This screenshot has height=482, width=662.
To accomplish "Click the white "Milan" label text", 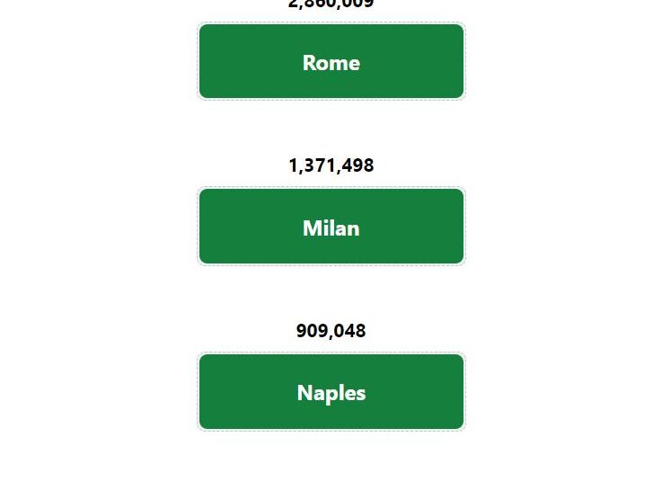I will tap(331, 228).
